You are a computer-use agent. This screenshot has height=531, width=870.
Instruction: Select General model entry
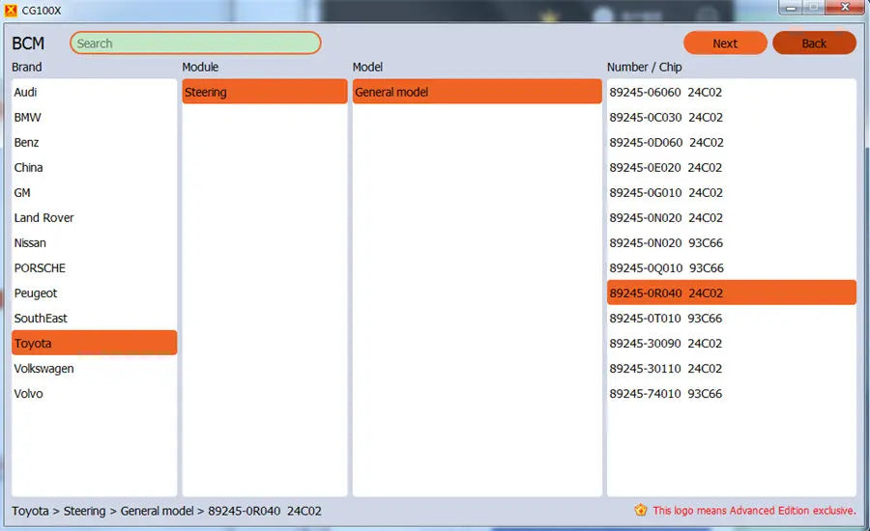pyautogui.click(x=478, y=92)
